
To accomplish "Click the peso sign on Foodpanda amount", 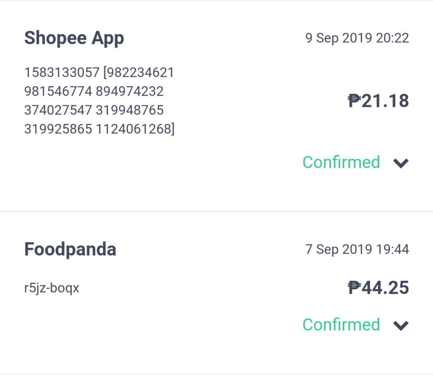I will coord(354,287).
